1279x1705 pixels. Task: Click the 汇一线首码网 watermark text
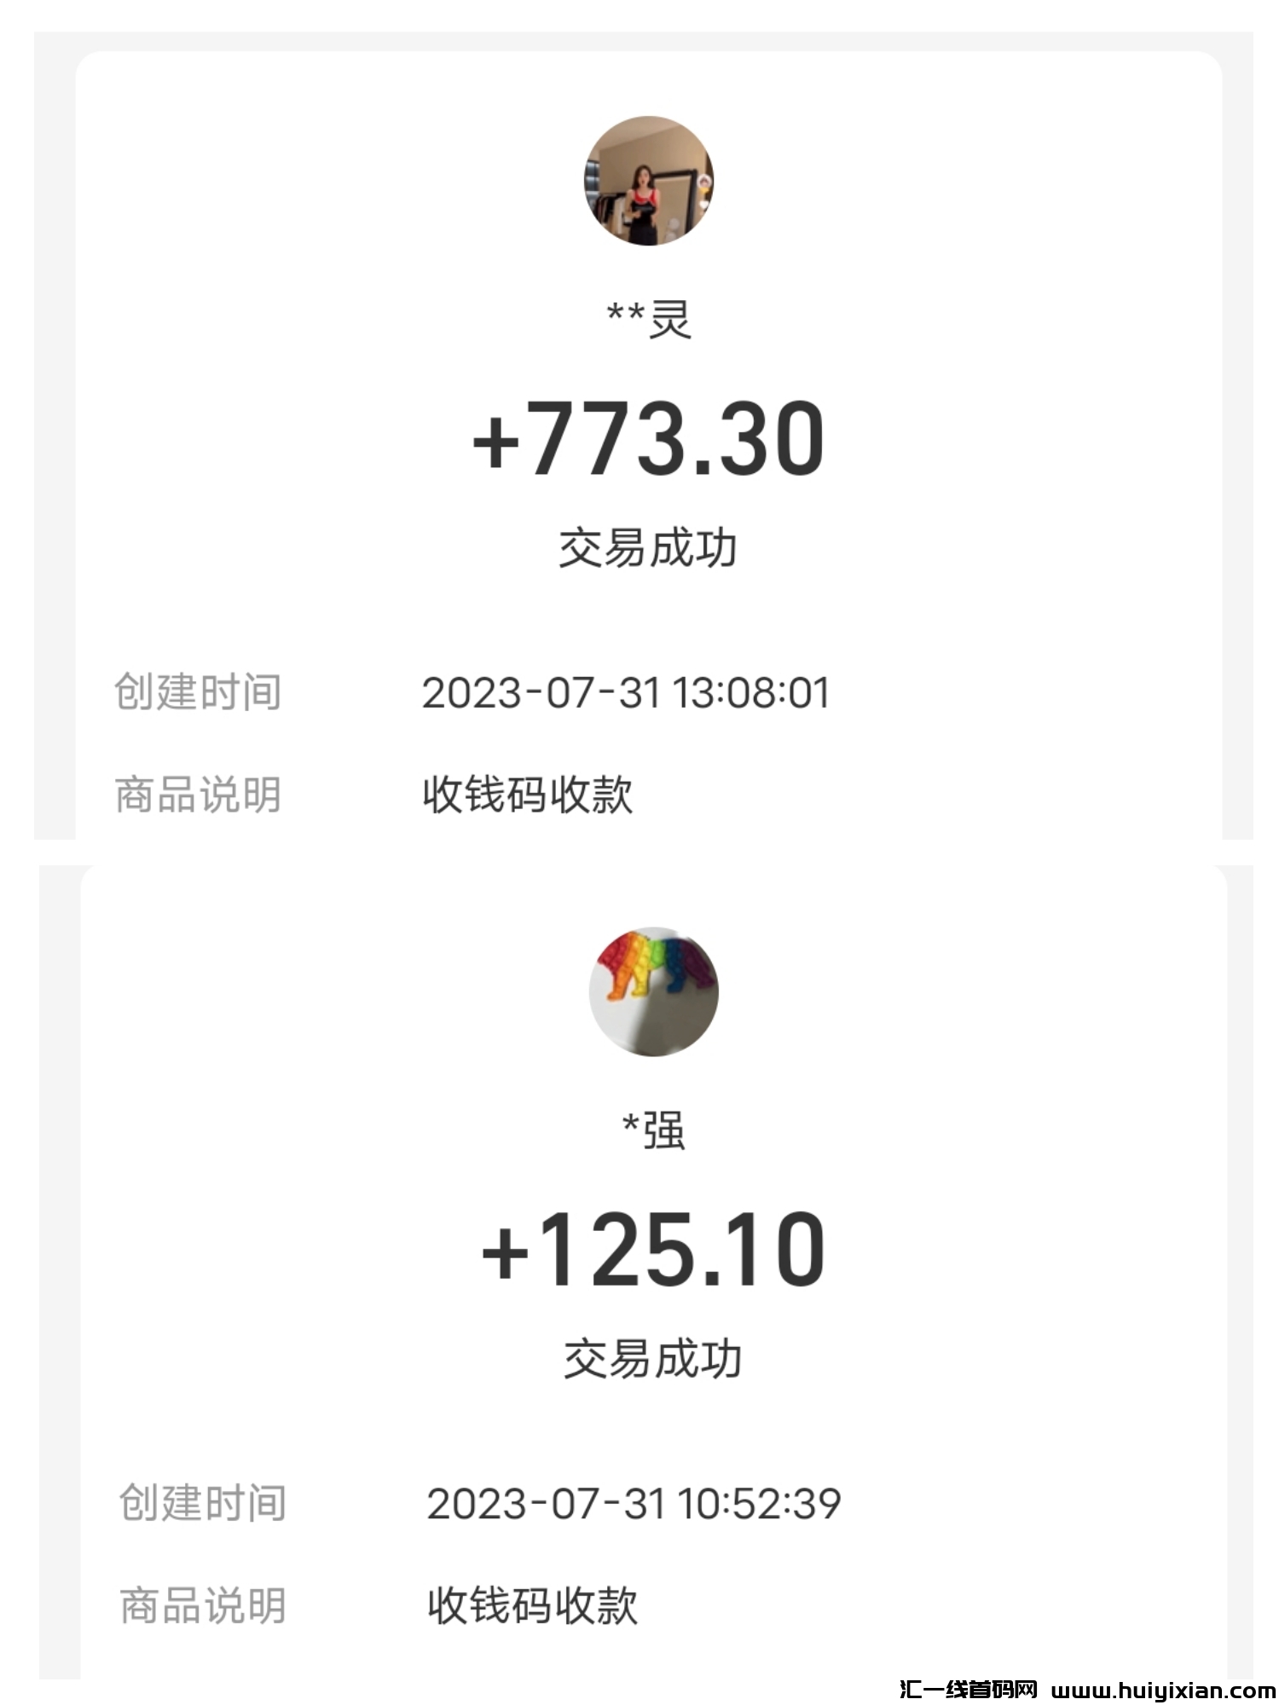tap(968, 1689)
